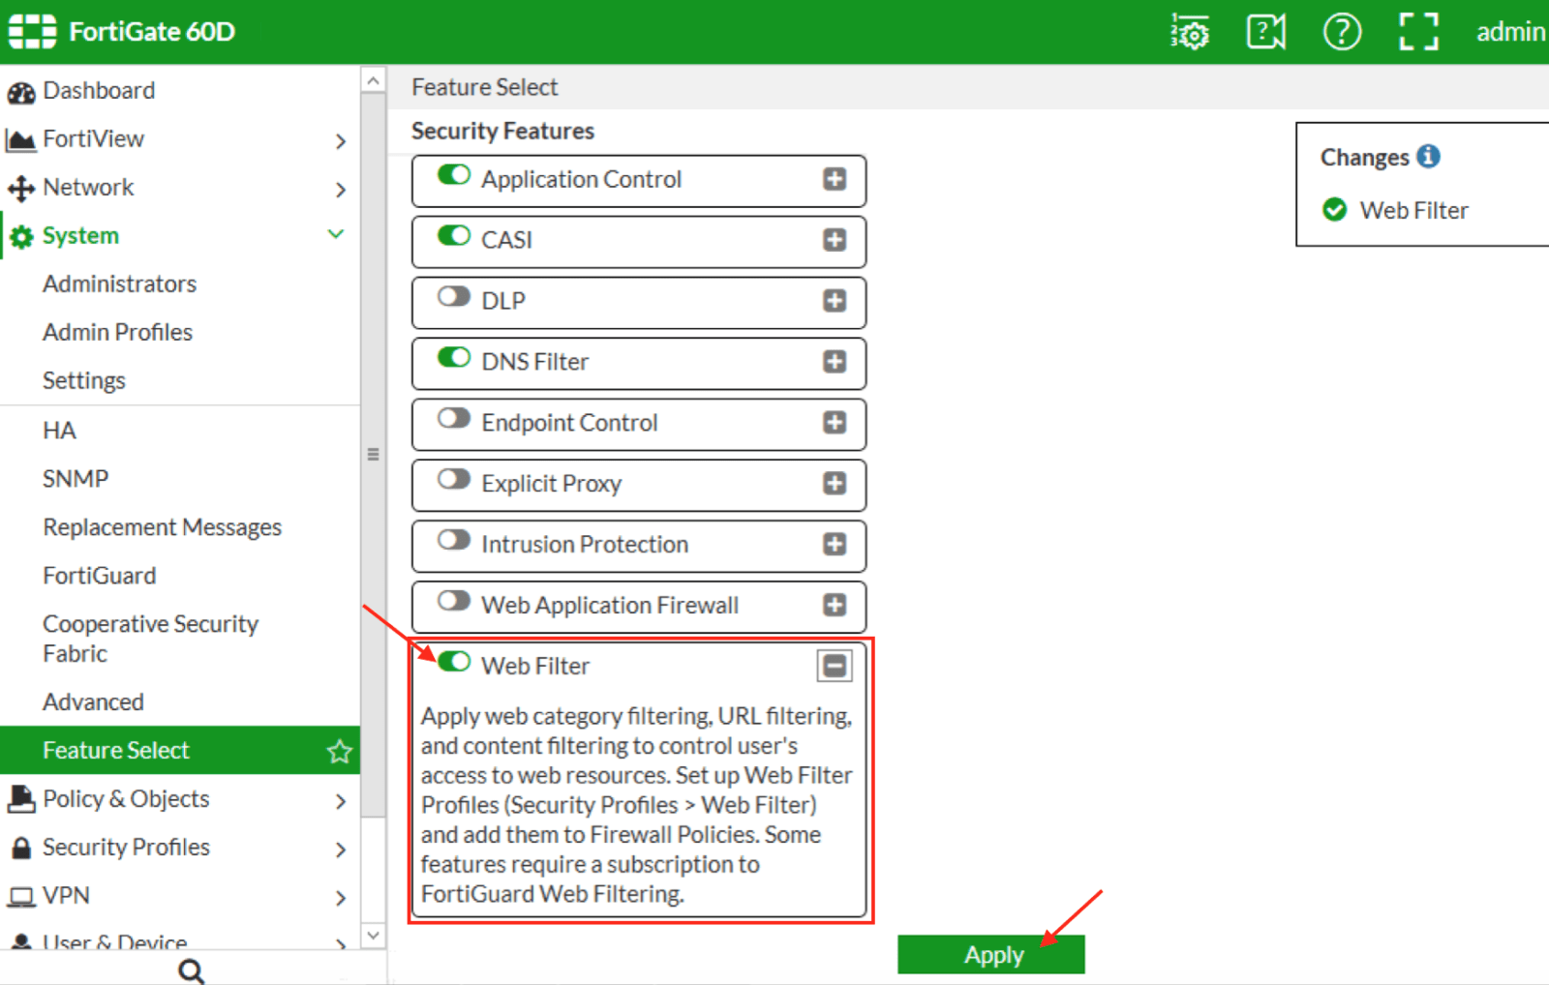Expand DNS Filter description

pos(835,362)
